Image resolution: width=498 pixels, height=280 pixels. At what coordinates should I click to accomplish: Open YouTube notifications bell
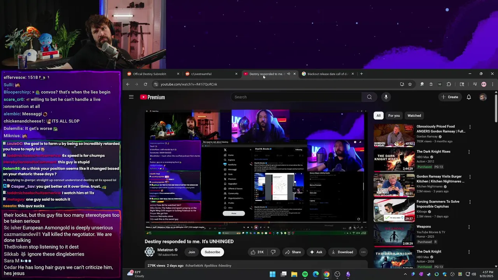click(469, 97)
